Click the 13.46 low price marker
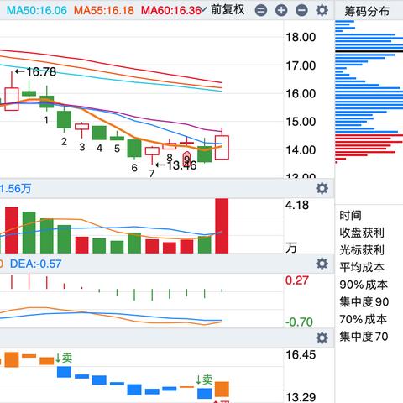This screenshot has width=403, height=403. pos(176,165)
